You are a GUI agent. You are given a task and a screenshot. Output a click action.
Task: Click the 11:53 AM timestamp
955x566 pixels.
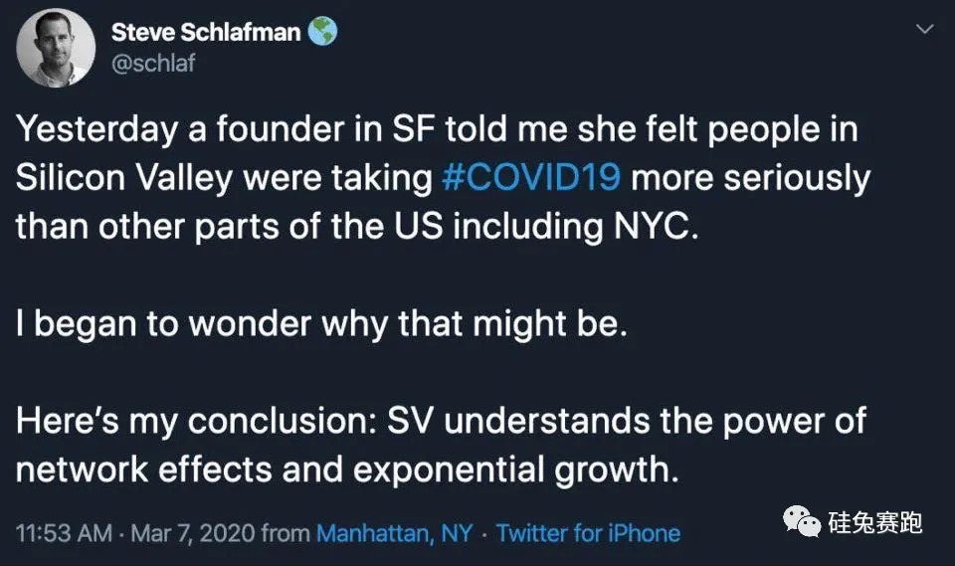63,533
